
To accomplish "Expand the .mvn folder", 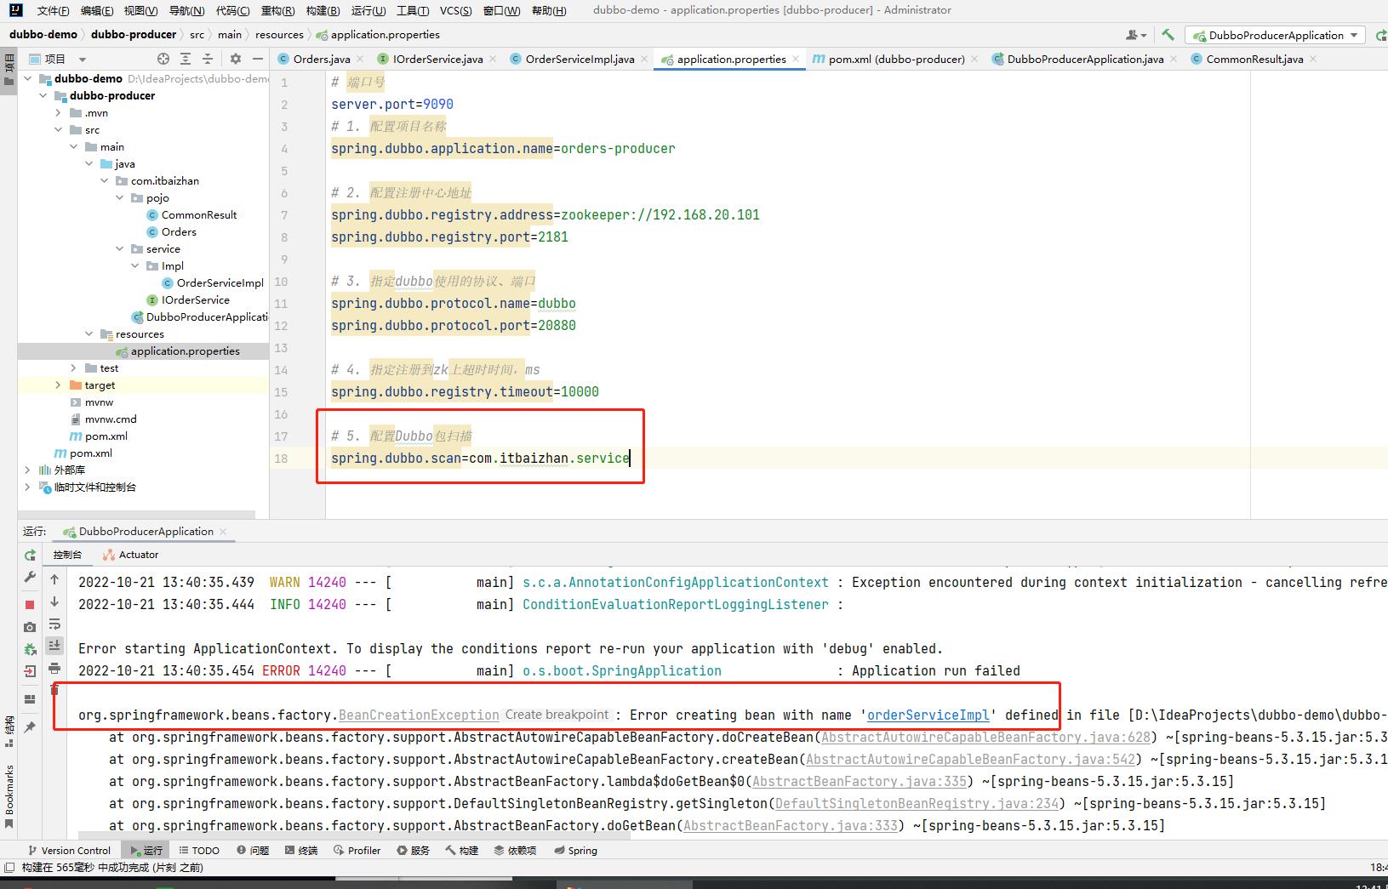I will click(x=58, y=112).
